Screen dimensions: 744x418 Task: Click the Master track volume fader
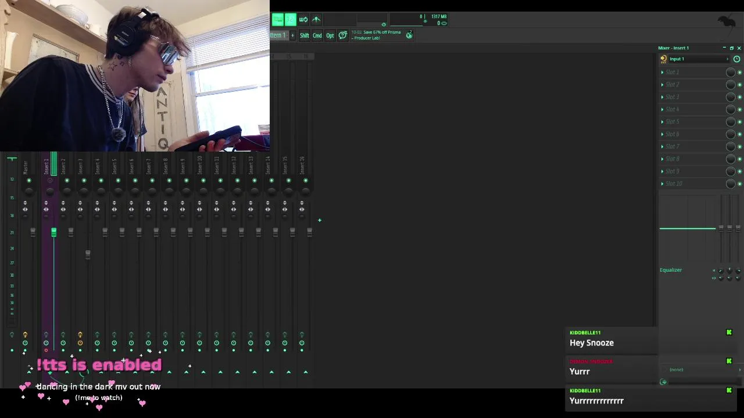pyautogui.click(x=33, y=232)
